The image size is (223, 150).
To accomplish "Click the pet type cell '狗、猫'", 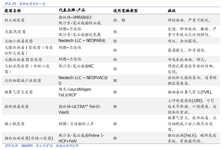I will (x=119, y=20).
